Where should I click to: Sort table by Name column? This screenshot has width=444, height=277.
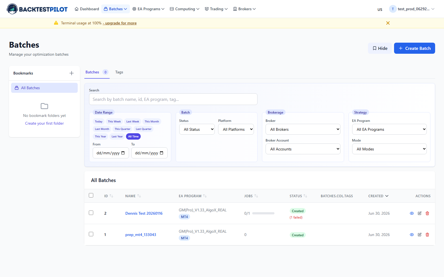[x=133, y=196]
